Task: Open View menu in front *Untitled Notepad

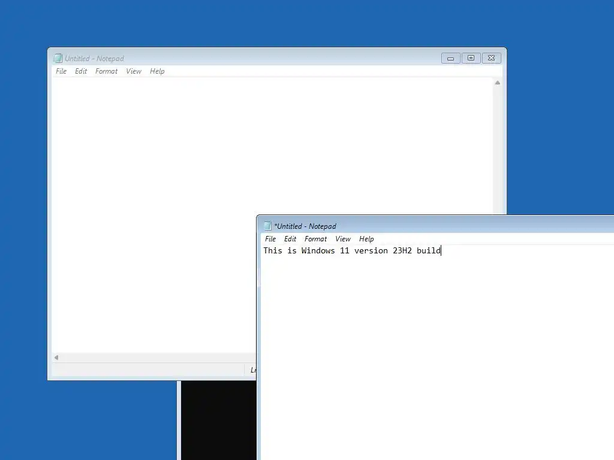Action: (343, 239)
